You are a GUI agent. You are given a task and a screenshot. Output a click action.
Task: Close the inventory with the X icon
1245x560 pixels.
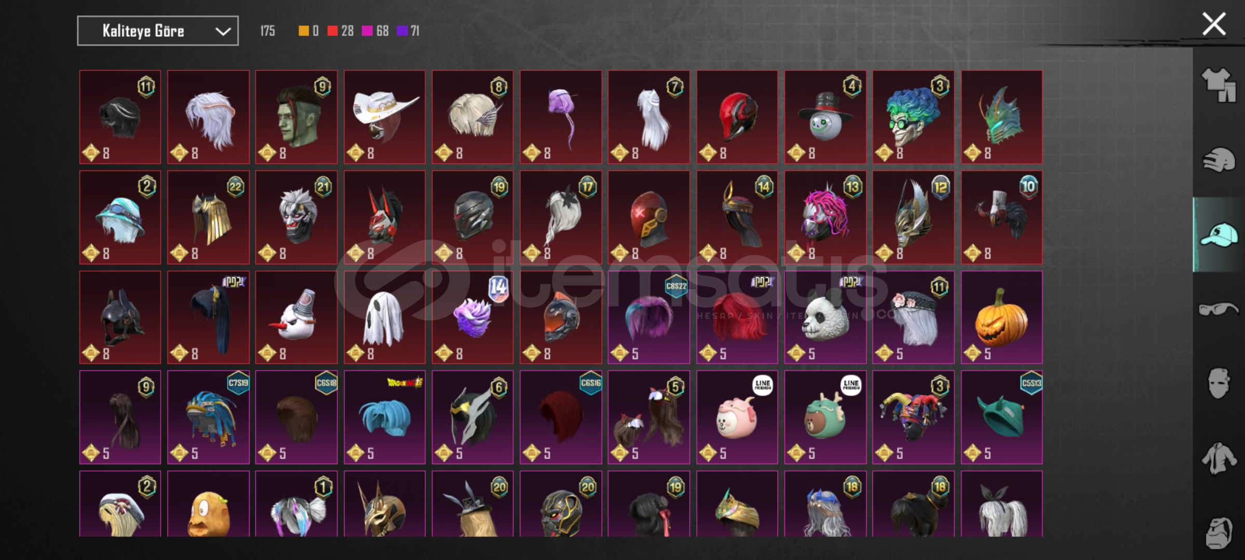click(x=1214, y=24)
